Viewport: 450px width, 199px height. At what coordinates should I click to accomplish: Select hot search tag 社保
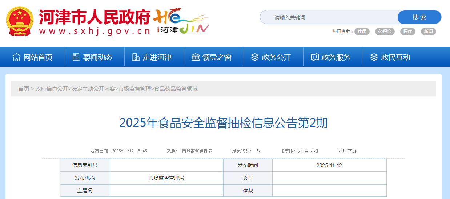point(362,32)
